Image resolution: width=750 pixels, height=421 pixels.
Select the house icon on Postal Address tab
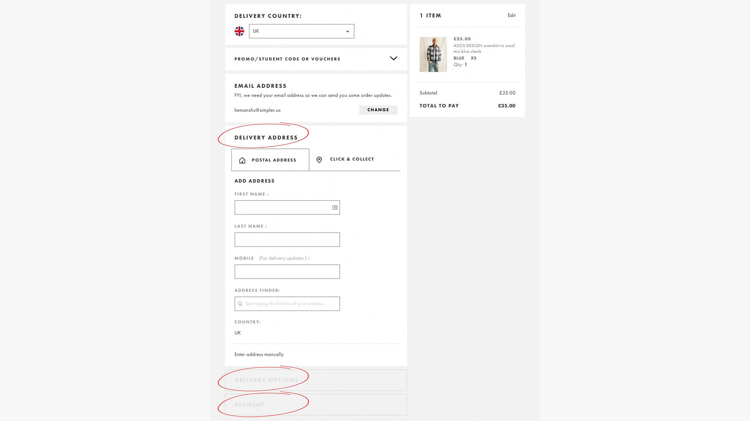[242, 160]
